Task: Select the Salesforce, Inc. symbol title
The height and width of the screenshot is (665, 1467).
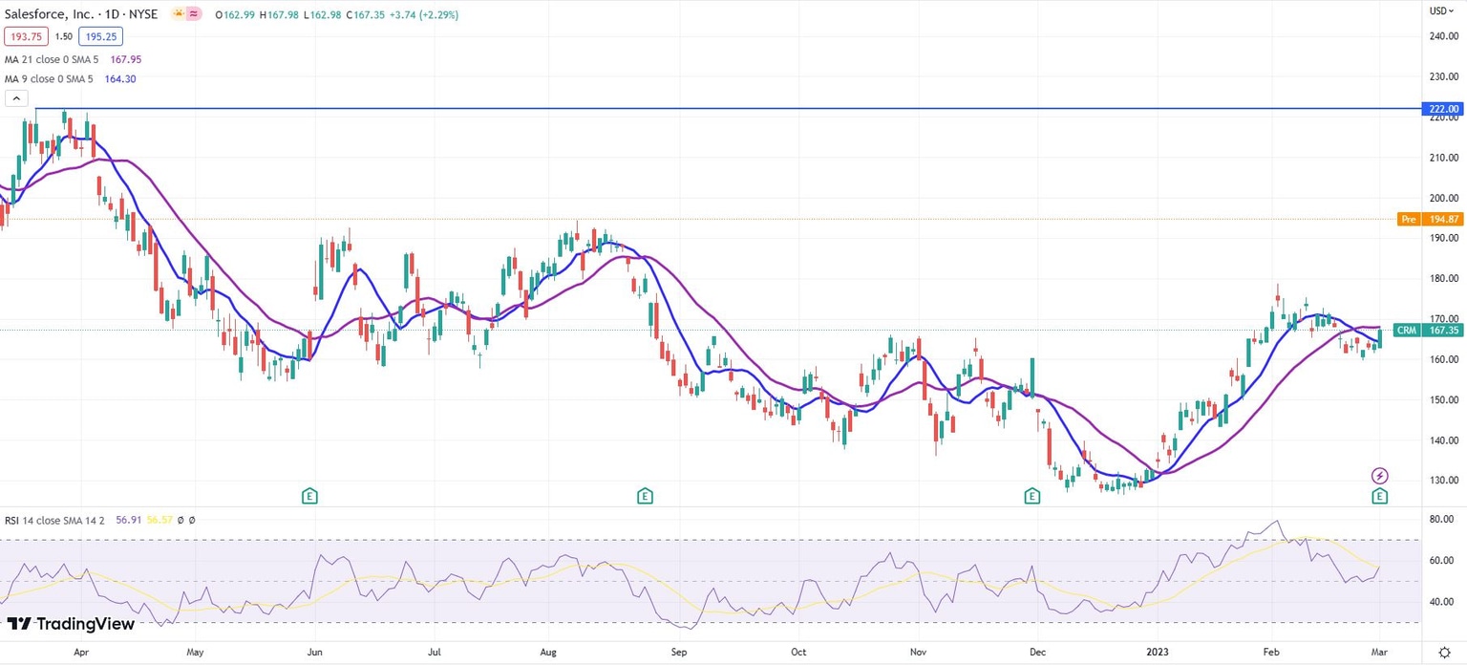Action: pyautogui.click(x=49, y=14)
